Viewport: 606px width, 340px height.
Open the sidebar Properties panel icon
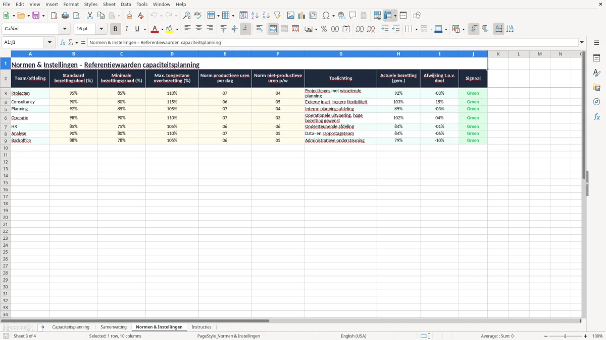click(596, 58)
